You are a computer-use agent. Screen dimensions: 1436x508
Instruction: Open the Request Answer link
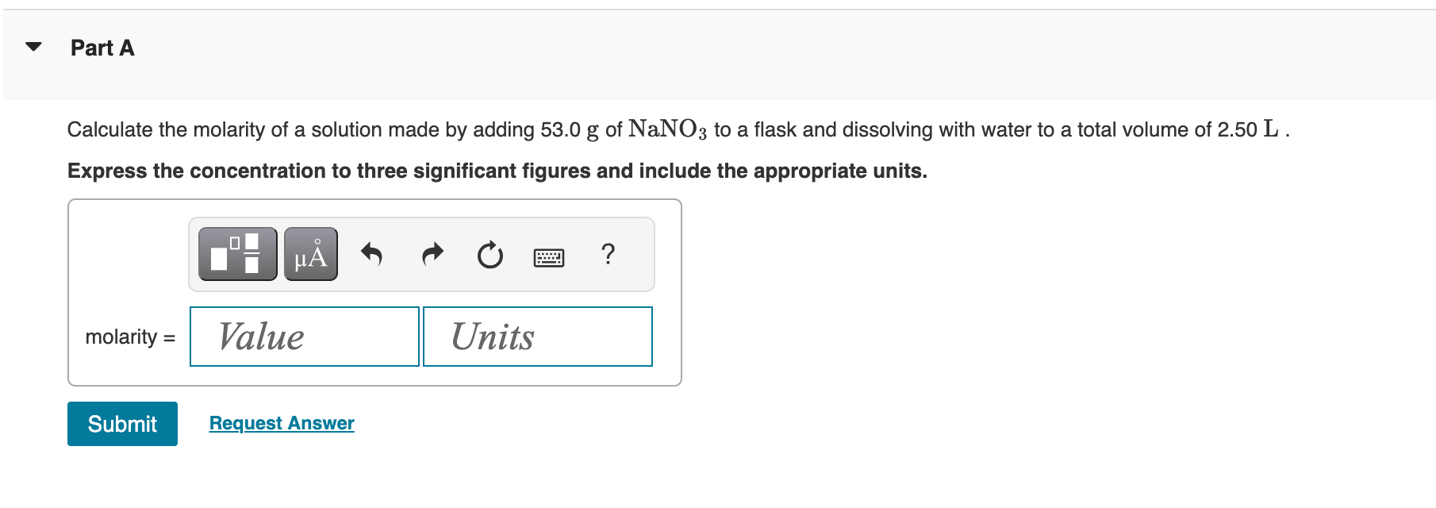(279, 422)
